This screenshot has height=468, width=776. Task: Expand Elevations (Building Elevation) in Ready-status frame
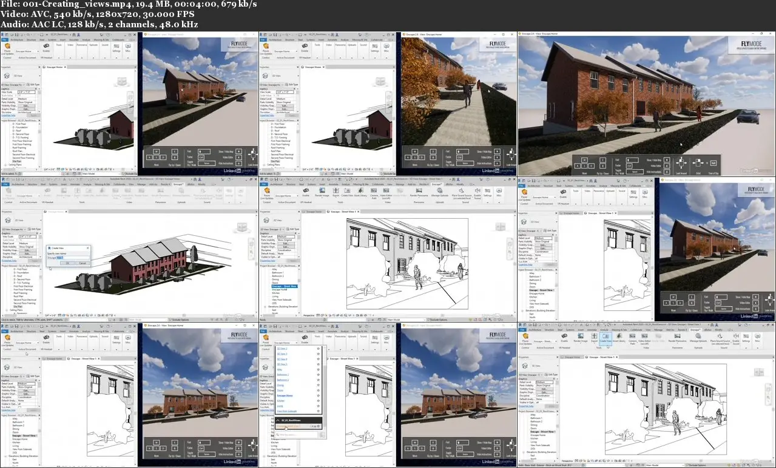[265, 307]
